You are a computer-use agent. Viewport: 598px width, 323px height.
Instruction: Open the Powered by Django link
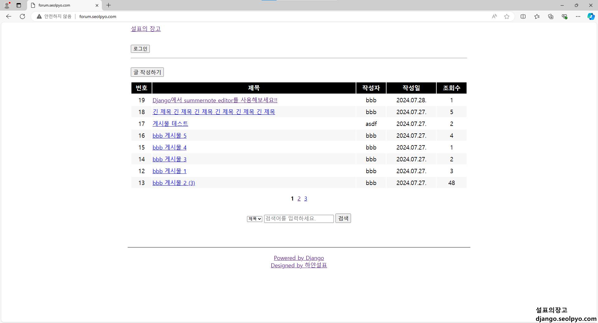(x=299, y=258)
